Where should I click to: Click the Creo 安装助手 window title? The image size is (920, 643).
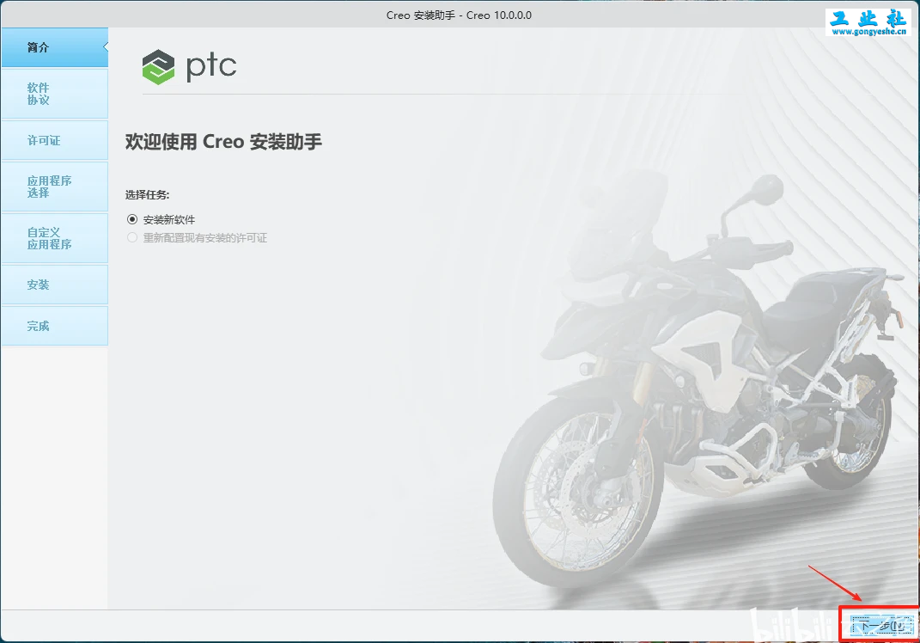pos(459,15)
